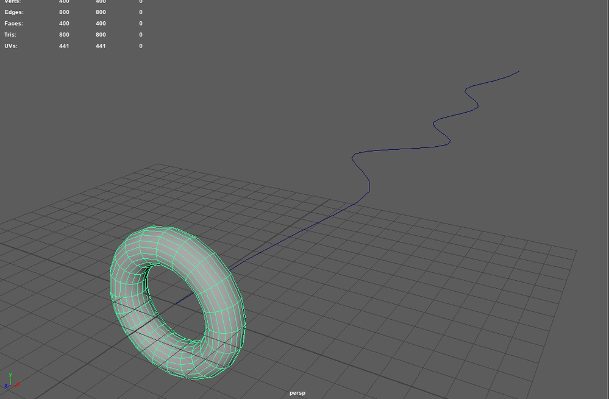The image size is (609, 399).
Task: Click the second 800 value in Edges row
Action: pos(101,12)
